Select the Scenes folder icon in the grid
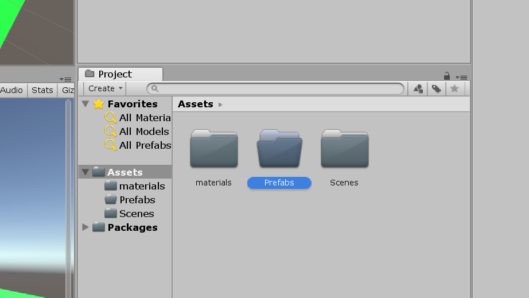This screenshot has width=529, height=298. 344,149
